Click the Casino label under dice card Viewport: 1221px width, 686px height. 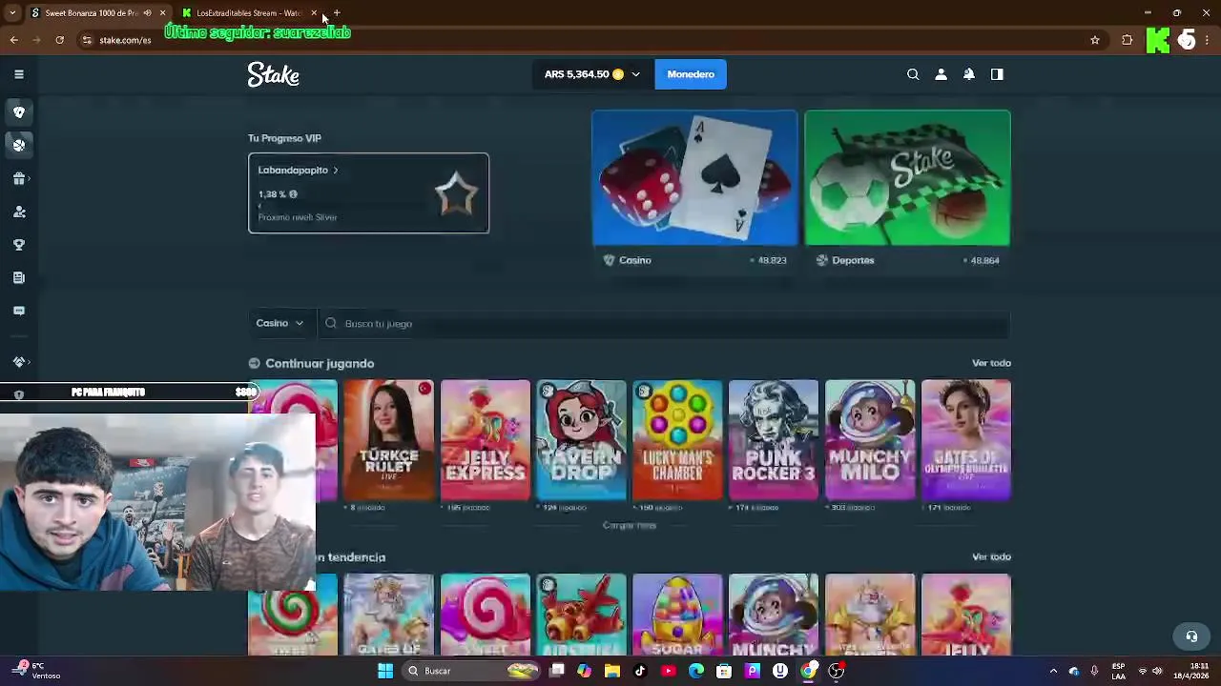635,260
